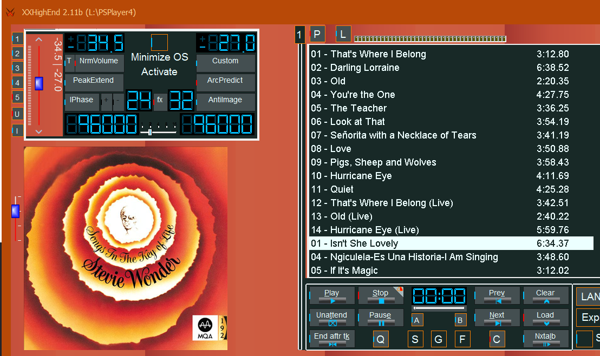Click the Q square button
Screen dimensions: 600x356
(381, 339)
